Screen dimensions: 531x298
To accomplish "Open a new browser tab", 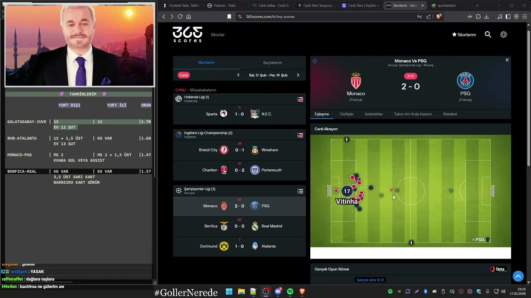I will coord(477,5).
